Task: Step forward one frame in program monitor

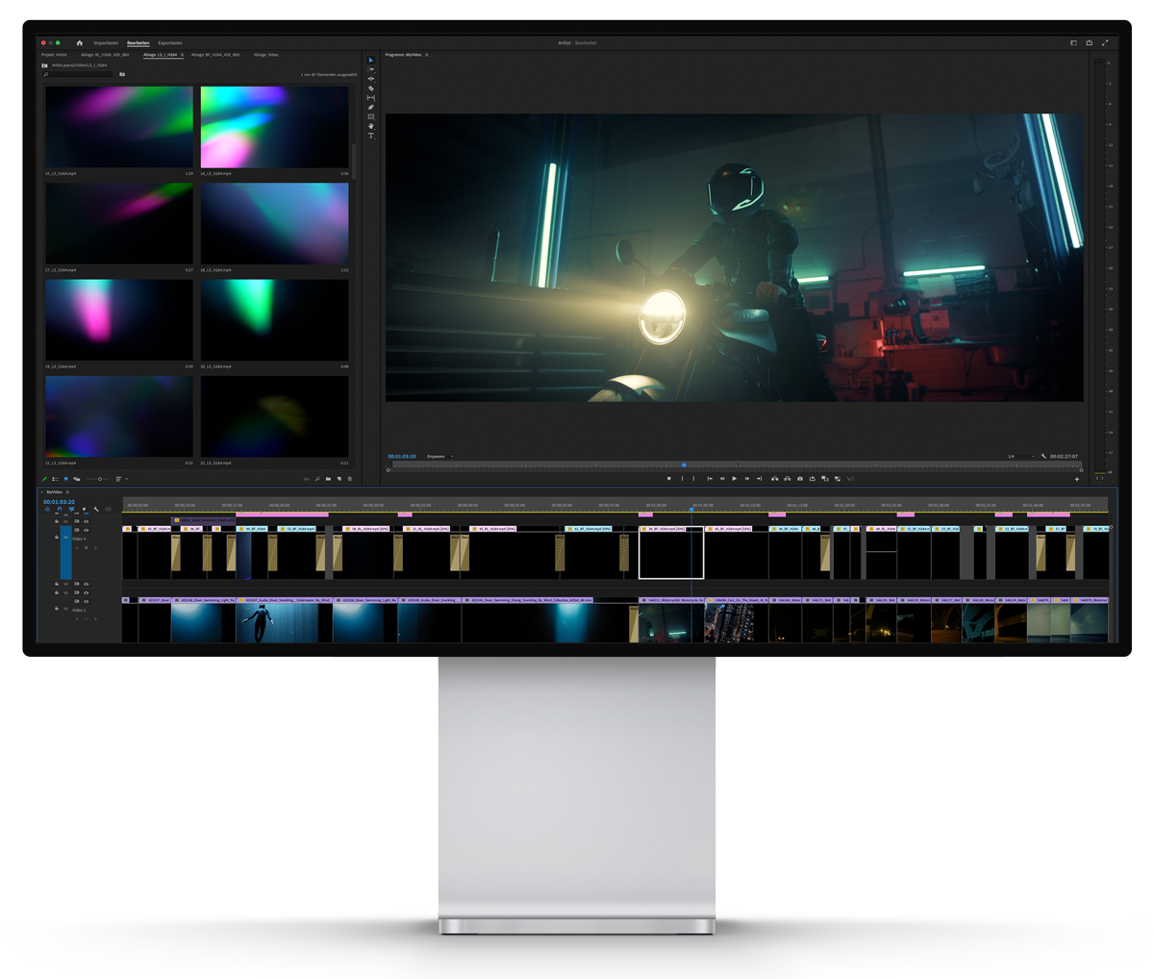Action: pos(747,479)
